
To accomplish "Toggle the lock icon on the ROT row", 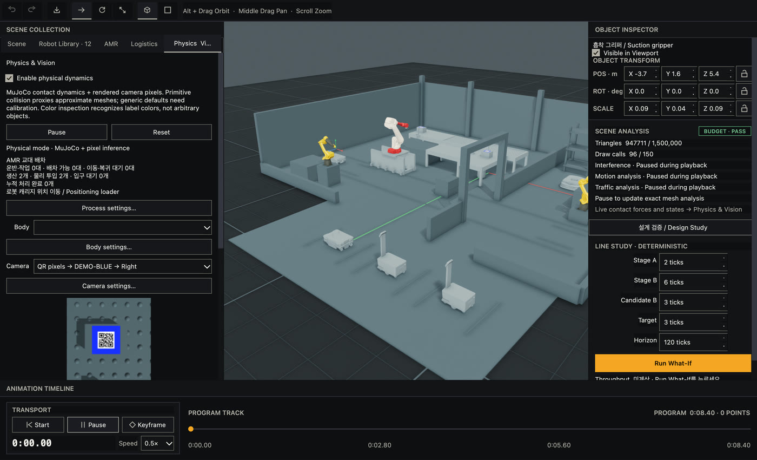I will (x=745, y=91).
